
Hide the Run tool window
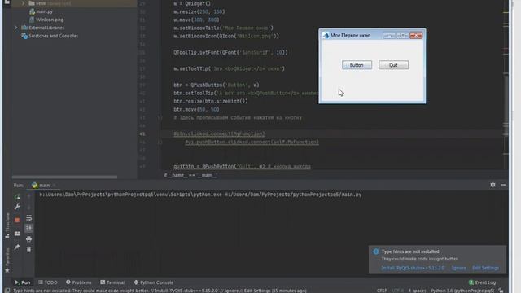click(x=503, y=185)
